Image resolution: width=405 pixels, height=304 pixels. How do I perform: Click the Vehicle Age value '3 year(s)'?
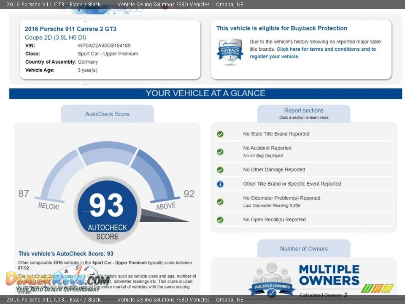(x=88, y=70)
